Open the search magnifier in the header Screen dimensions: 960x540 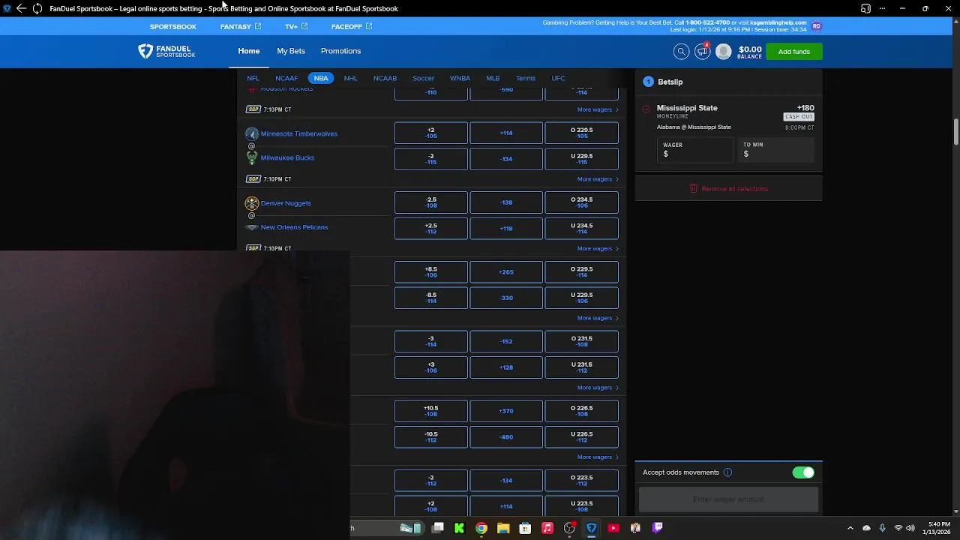pyautogui.click(x=681, y=51)
